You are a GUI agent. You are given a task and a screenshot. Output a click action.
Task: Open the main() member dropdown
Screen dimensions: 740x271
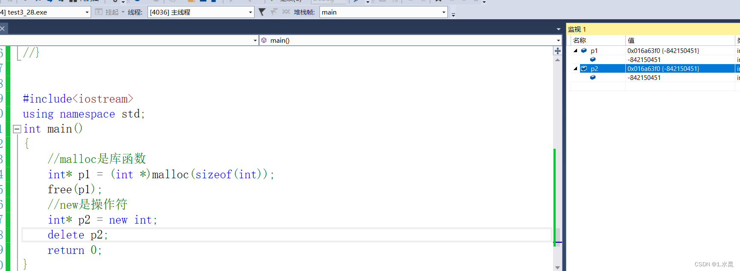tap(411, 40)
